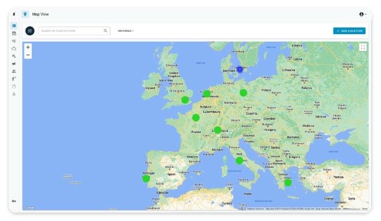Click the Add Location button
The image size is (381, 221).
[349, 31]
